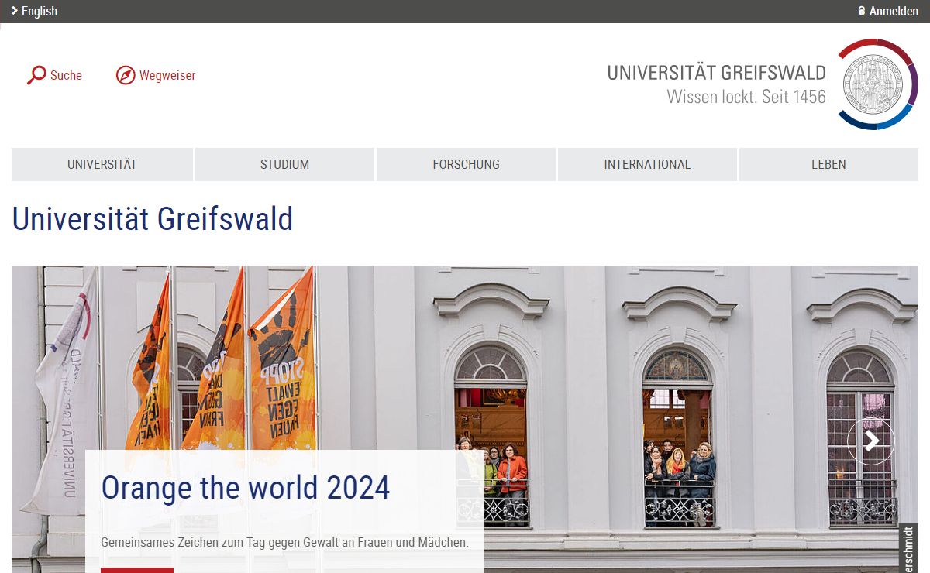Open the Orange the world 2024 headline
The height and width of the screenshot is (573, 930).
pos(246,488)
